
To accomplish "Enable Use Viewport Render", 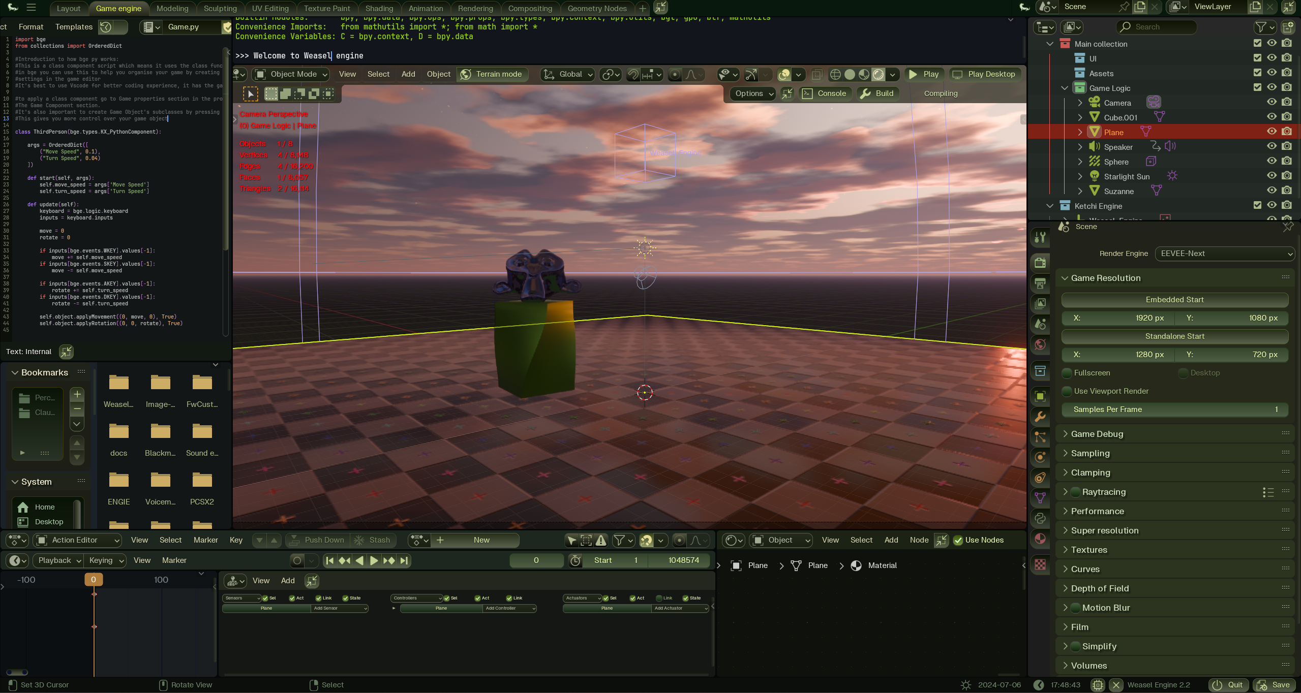I will (1067, 391).
